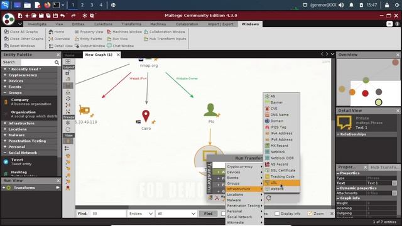
Task: Select the Tweet entity in palette
Action: tap(30, 162)
